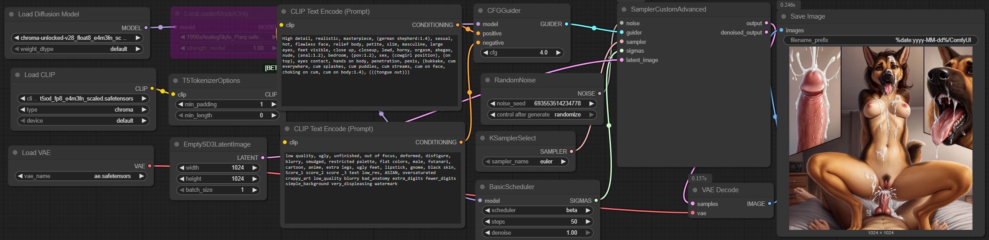Open the vae_name dropdown showing ae.safetensors
Image resolution: width=989 pixels, height=240 pixels.
[81, 176]
